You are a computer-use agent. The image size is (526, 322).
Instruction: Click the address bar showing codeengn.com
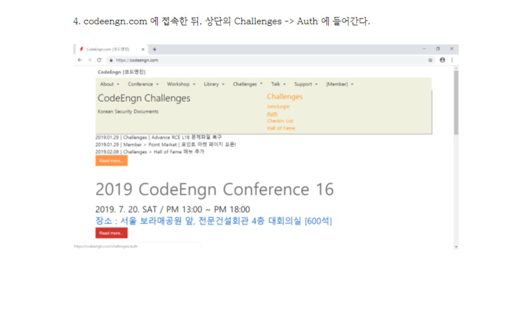pos(268,60)
